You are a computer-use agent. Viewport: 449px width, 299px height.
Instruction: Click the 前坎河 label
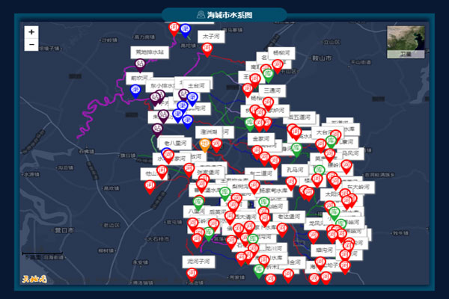[x=139, y=78]
